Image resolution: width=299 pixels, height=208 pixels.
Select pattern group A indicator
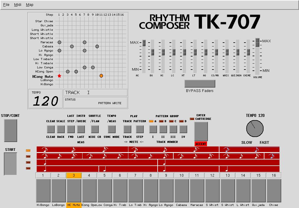(x=151, y=121)
